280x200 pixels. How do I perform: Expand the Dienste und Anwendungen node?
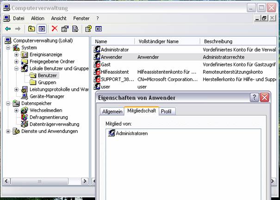pyautogui.click(x=8, y=131)
